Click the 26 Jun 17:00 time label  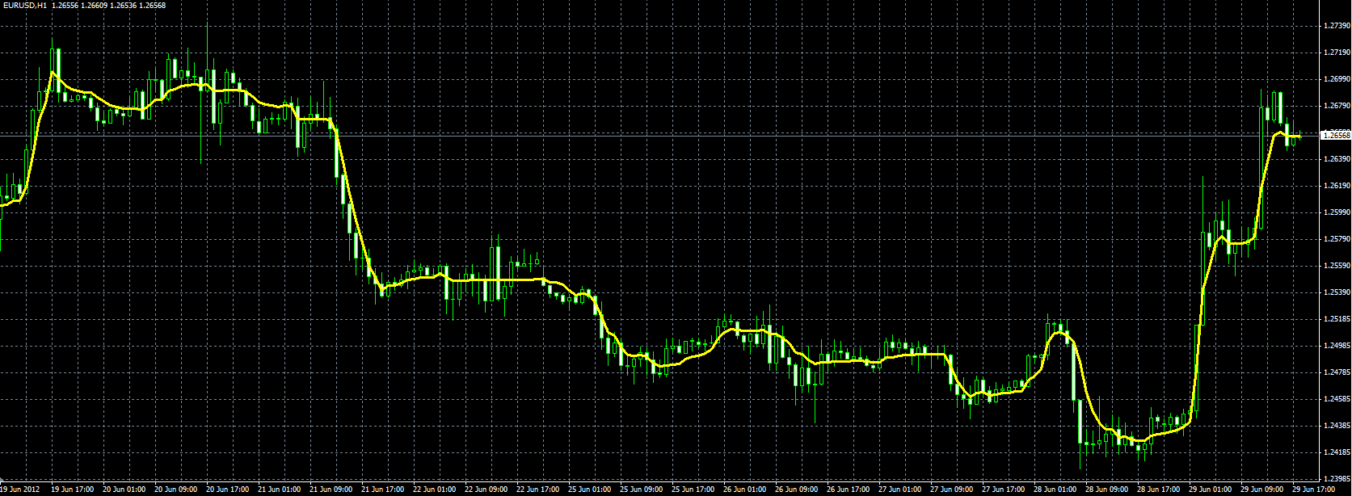pyautogui.click(x=848, y=490)
